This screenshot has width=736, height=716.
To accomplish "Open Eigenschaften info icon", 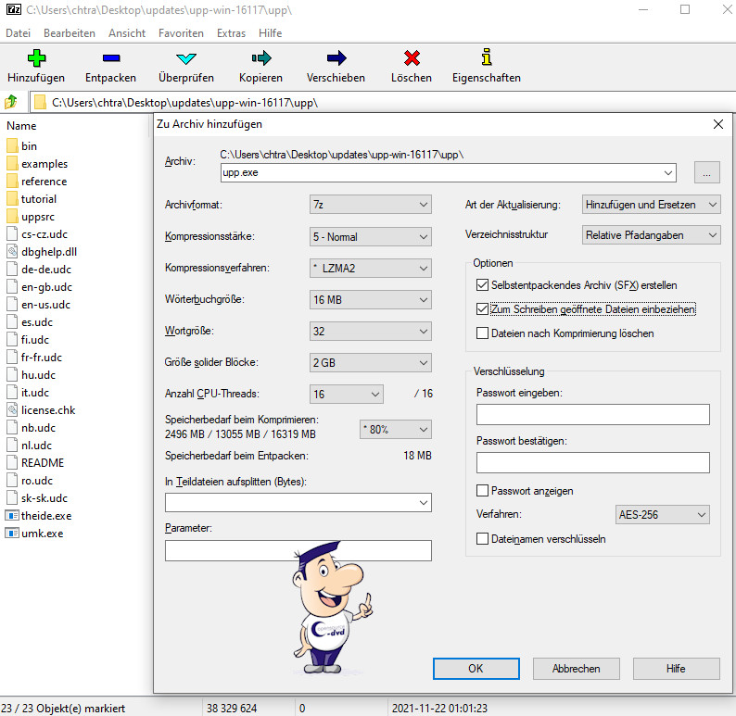I will coord(486,58).
